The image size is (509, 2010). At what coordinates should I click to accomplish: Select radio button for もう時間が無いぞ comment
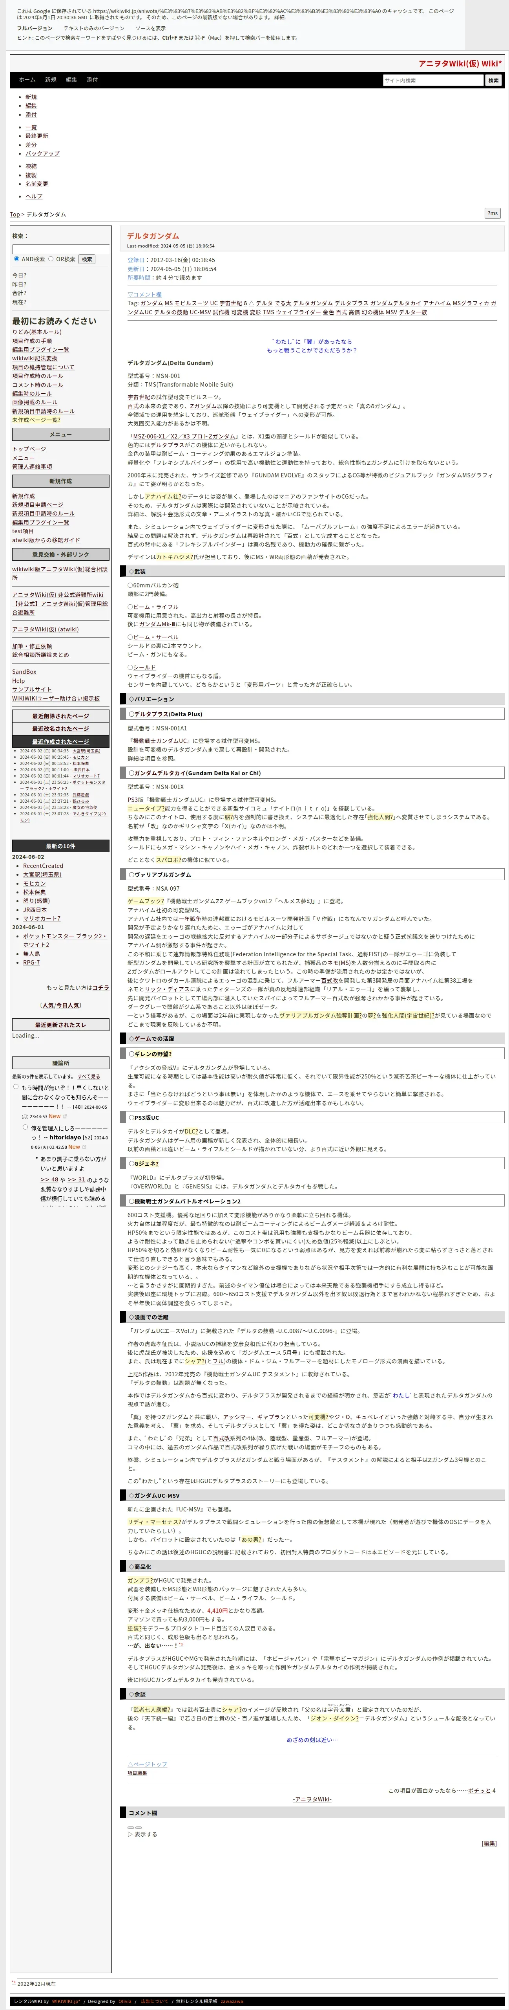pos(16,1086)
